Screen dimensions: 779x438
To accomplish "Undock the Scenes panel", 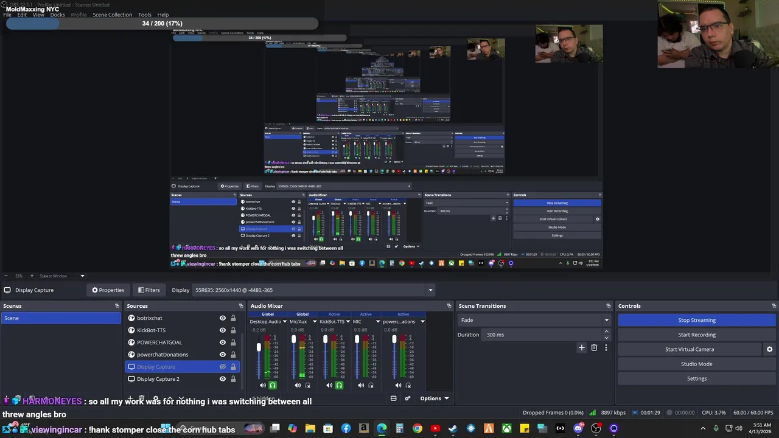I will pos(117,306).
